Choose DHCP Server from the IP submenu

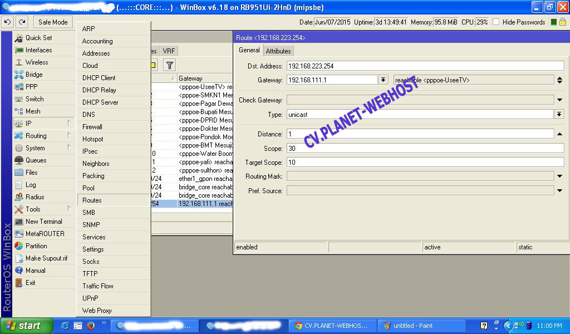(x=100, y=102)
